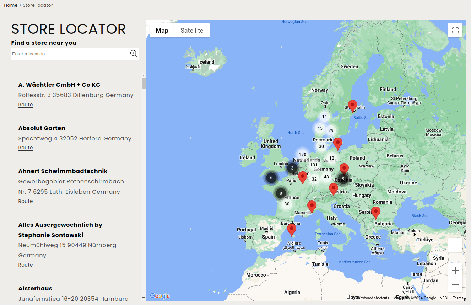This screenshot has width=471, height=305.
Task: Go to Home breadcrumb link
Action: click(x=11, y=5)
